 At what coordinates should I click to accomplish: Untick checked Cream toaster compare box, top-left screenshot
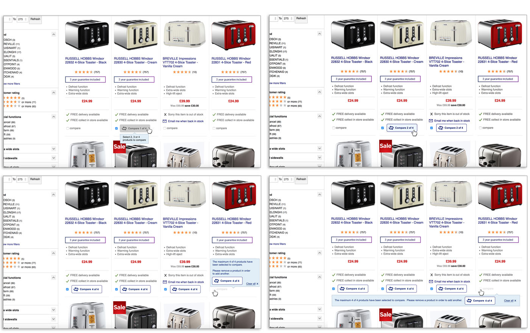(117, 128)
